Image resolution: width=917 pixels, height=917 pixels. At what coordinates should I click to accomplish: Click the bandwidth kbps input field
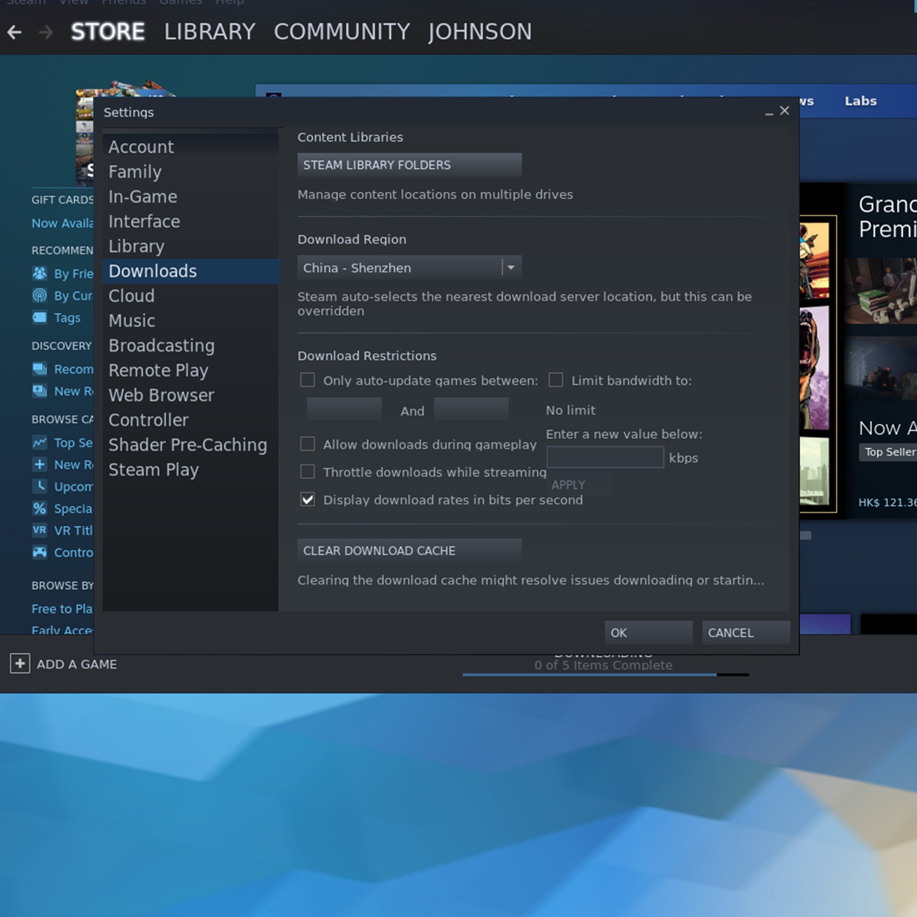click(x=605, y=457)
